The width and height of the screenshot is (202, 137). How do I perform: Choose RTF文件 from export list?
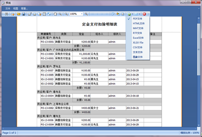(x=138, y=33)
